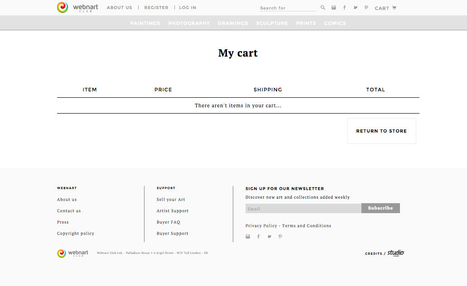Open Instagram icon in the top header
The width and height of the screenshot is (467, 286).
pos(334,8)
